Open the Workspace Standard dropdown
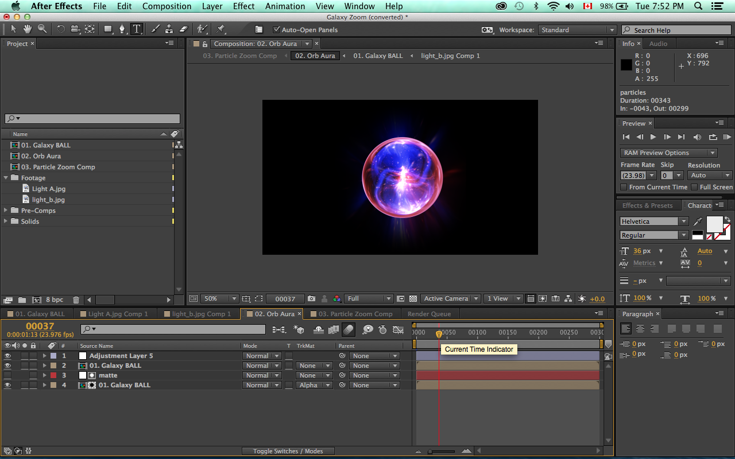The width and height of the screenshot is (735, 459). [577, 30]
